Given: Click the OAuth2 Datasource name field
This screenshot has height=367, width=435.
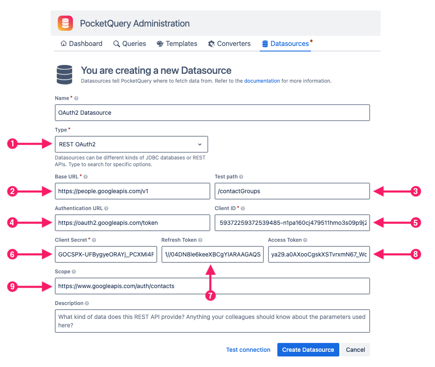Looking at the screenshot, I should [212, 112].
